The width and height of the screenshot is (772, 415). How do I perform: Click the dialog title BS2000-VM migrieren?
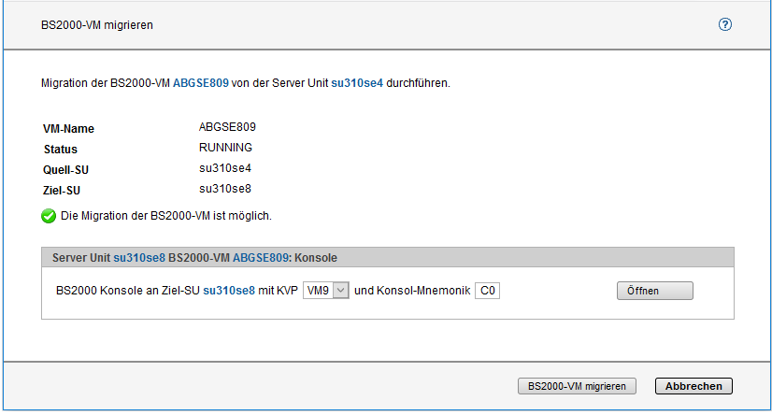pyautogui.click(x=97, y=25)
